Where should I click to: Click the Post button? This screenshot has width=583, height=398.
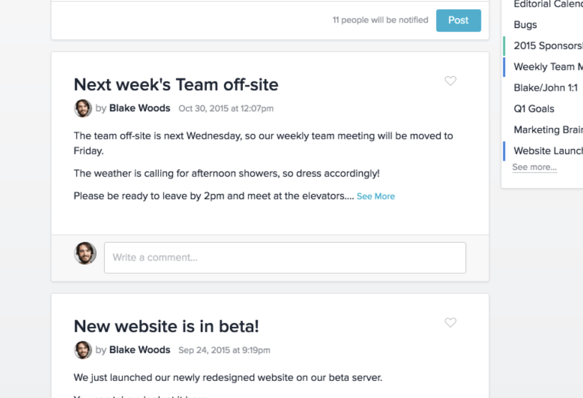pyautogui.click(x=458, y=21)
